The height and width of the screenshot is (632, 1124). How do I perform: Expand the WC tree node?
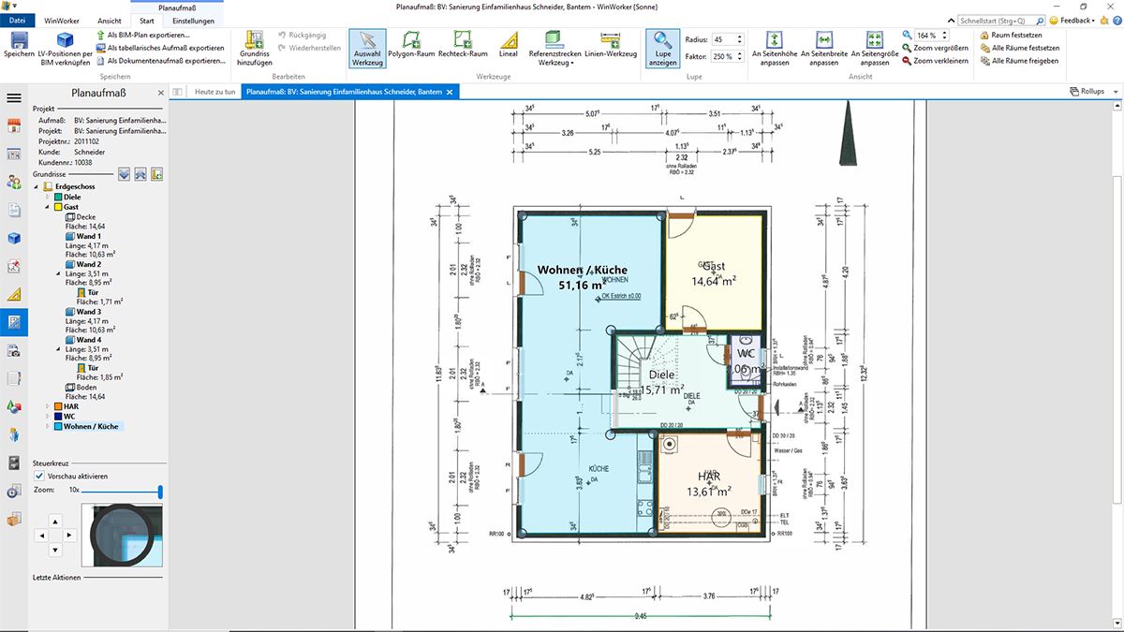pyautogui.click(x=47, y=416)
